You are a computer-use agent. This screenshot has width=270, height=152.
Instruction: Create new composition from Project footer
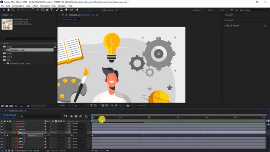11,106
